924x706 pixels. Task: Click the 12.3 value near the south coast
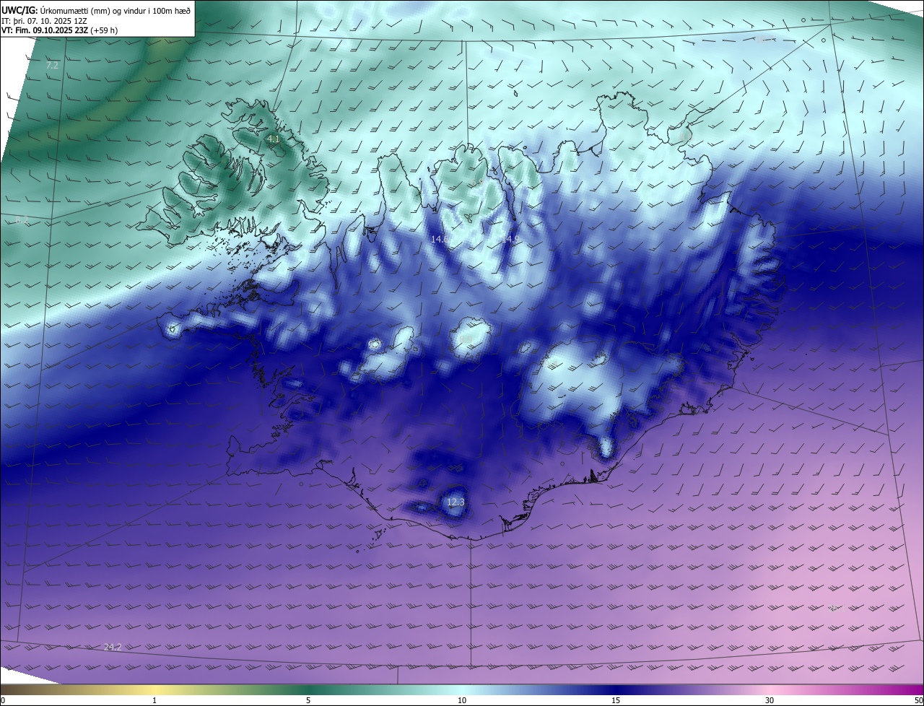(x=456, y=502)
